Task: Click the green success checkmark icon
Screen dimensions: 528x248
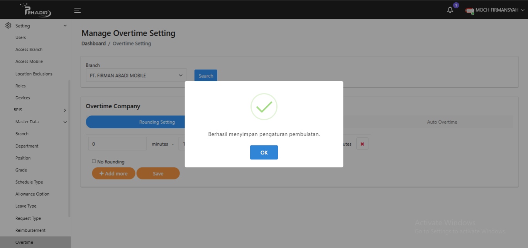Action: pyautogui.click(x=264, y=107)
